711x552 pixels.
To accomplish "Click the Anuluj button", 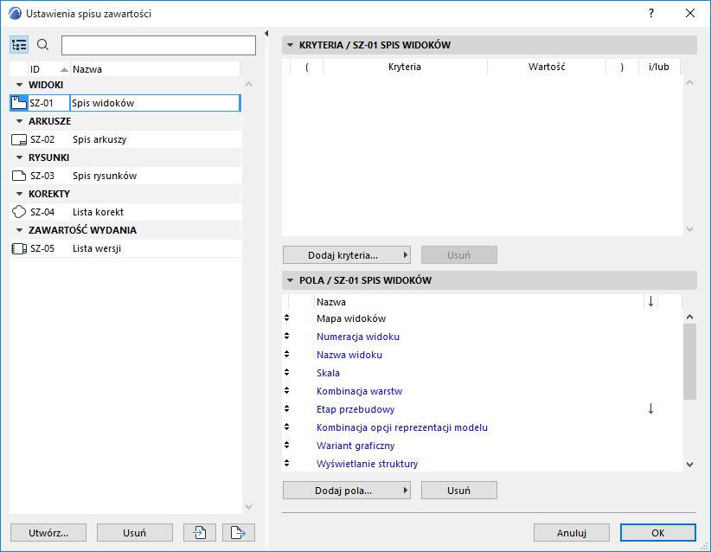I will click(x=571, y=533).
